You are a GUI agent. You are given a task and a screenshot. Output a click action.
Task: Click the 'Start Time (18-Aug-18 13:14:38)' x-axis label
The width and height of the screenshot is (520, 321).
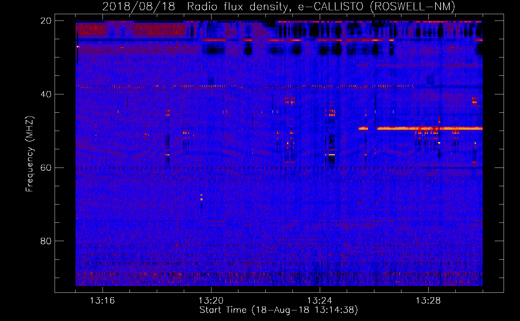point(279,310)
